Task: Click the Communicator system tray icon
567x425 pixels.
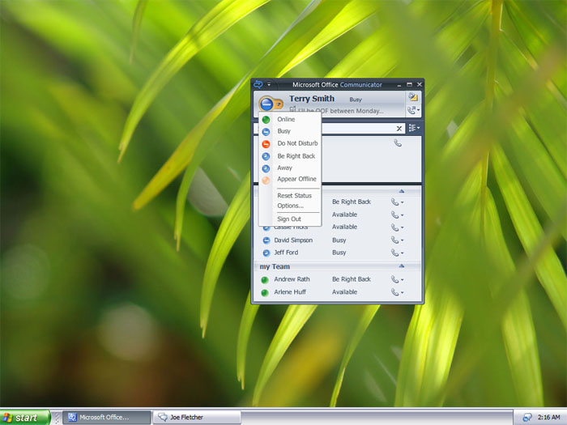Action: (x=527, y=418)
